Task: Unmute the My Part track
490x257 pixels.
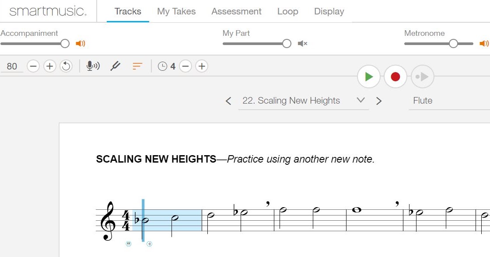Action: tap(302, 43)
